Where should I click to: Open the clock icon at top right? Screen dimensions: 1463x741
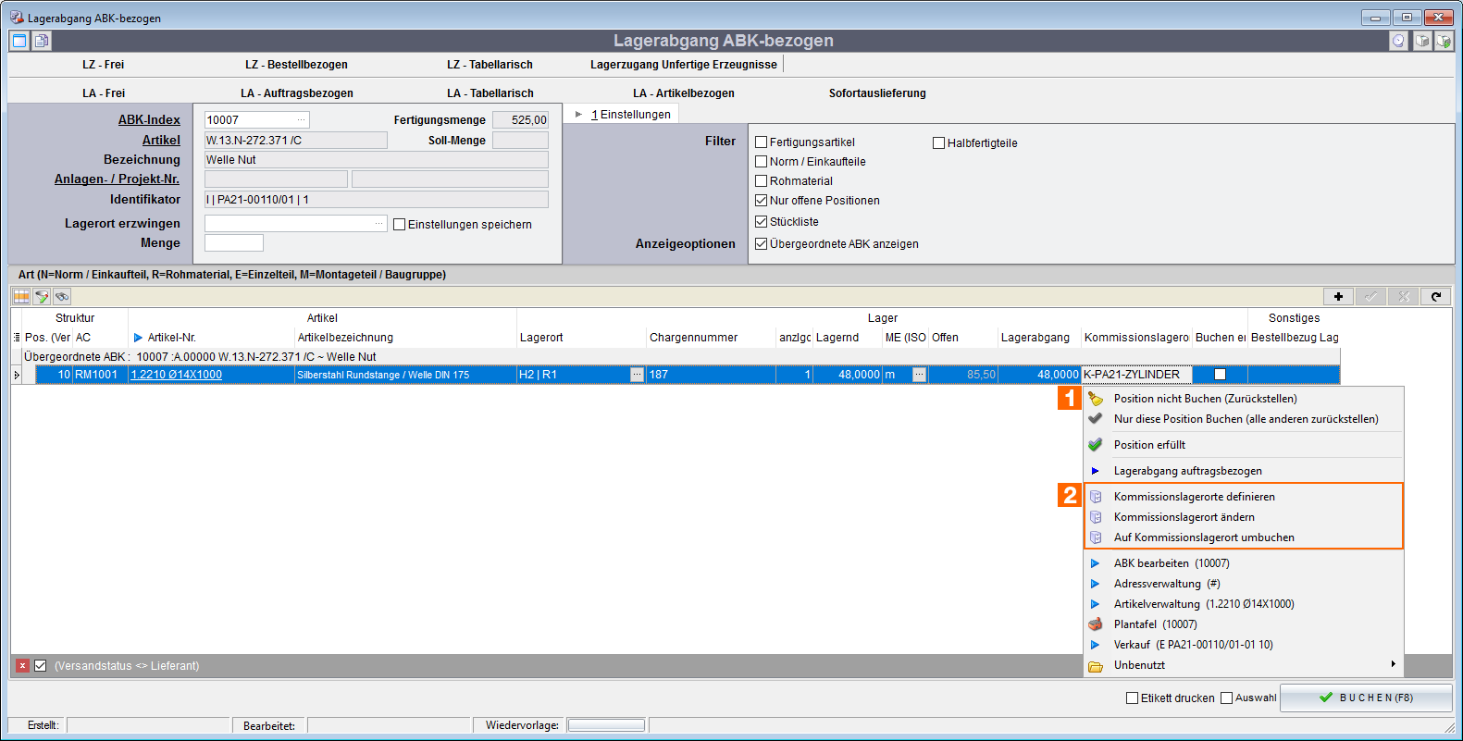(1398, 41)
